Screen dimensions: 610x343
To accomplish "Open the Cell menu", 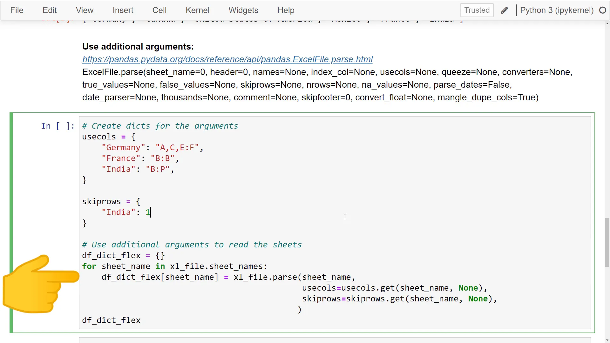I will (x=159, y=10).
